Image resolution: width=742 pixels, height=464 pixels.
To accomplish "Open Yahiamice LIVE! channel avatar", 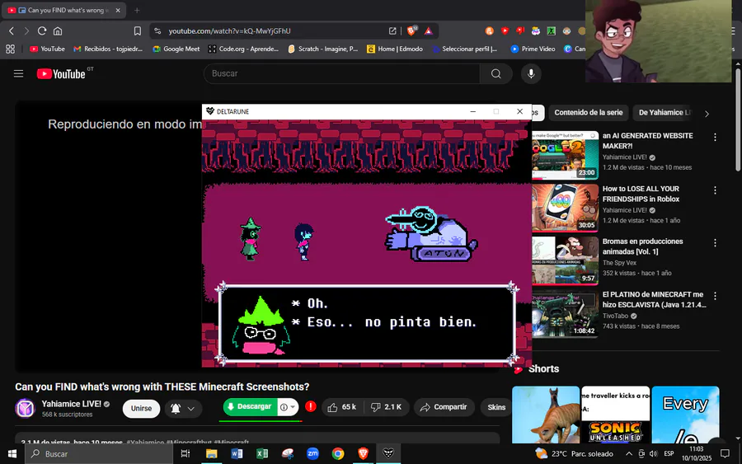I will coord(25,408).
